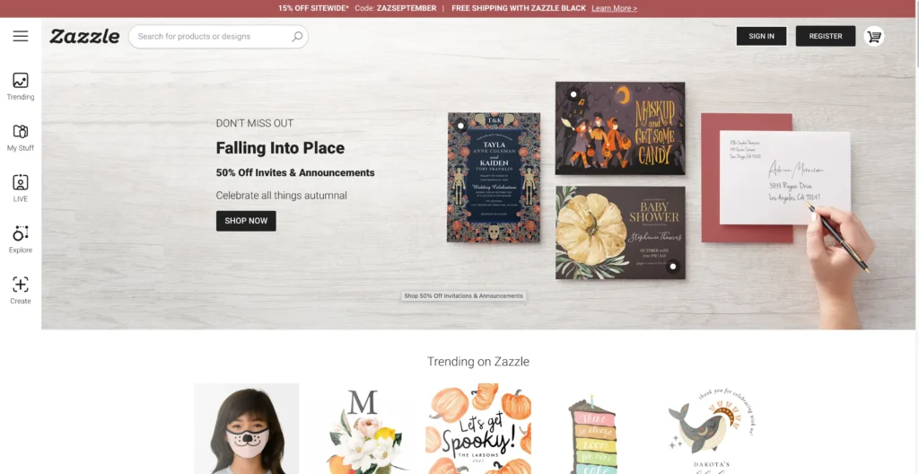Open the shopping cart icon
The height and width of the screenshot is (474, 919).
pos(874,37)
